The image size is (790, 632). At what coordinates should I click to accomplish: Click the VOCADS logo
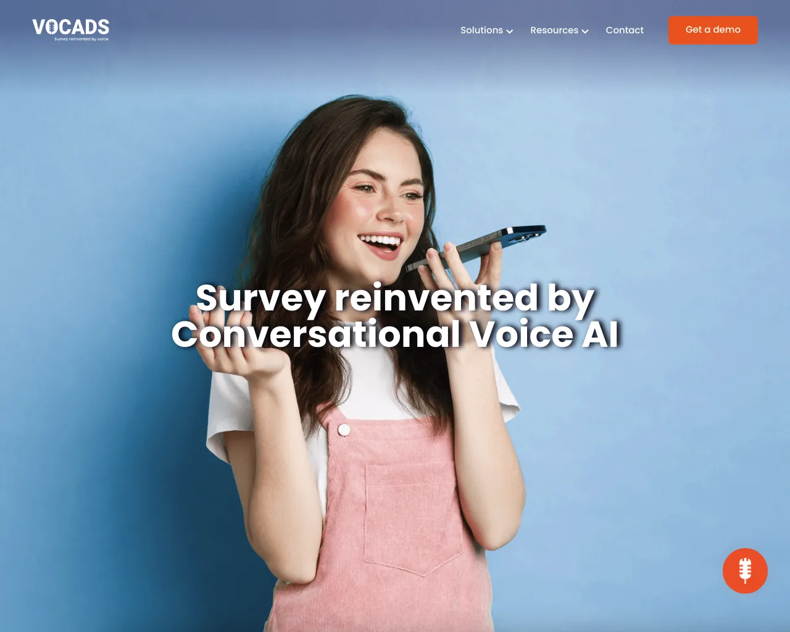point(71,30)
